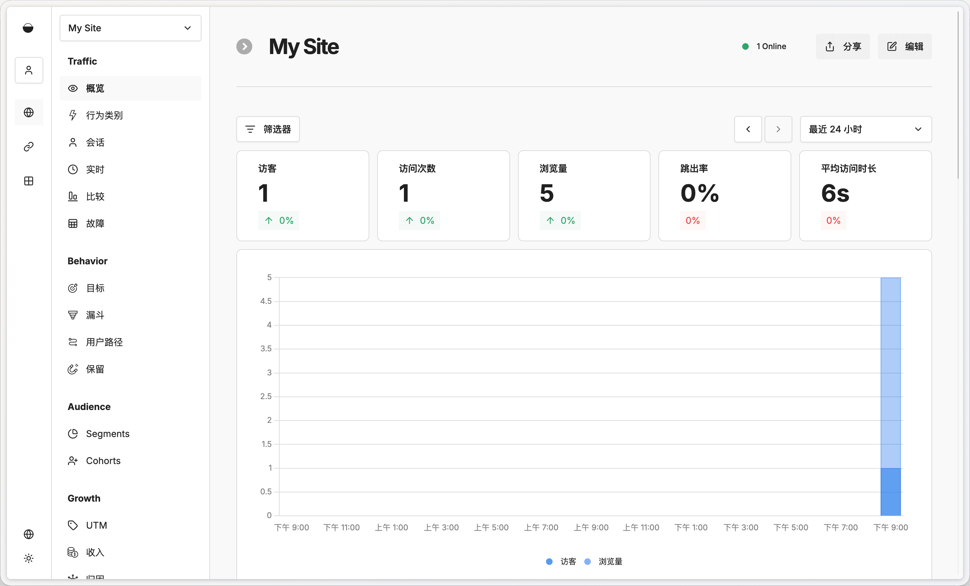Open the 筛选器 filter button
Viewport: 970px width, 586px height.
pyautogui.click(x=268, y=129)
